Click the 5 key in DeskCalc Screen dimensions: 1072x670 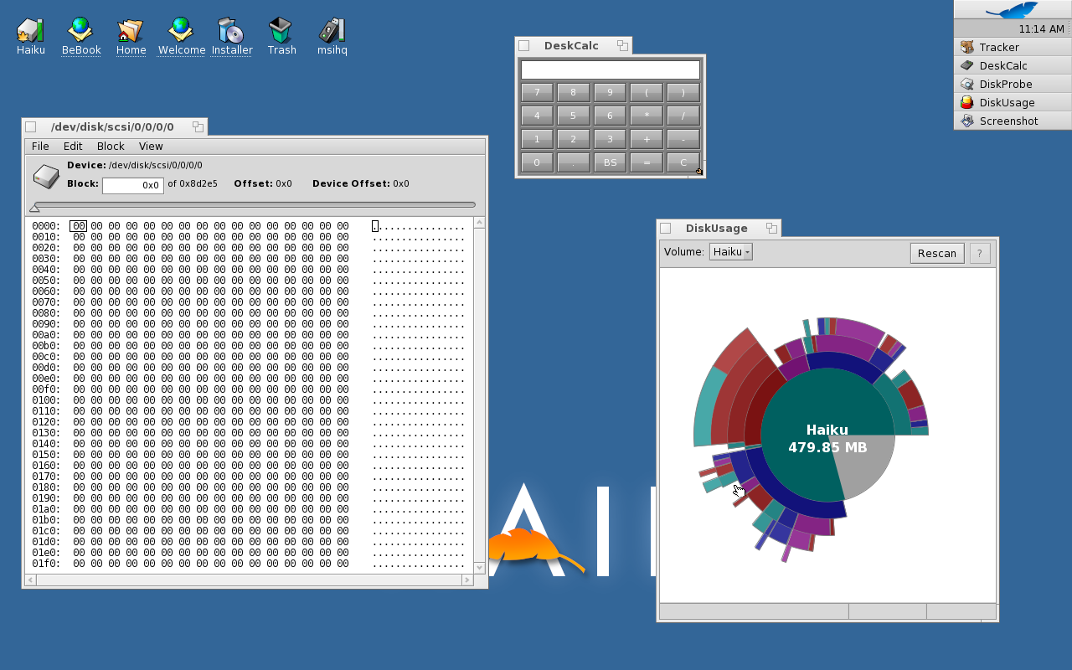tap(574, 116)
